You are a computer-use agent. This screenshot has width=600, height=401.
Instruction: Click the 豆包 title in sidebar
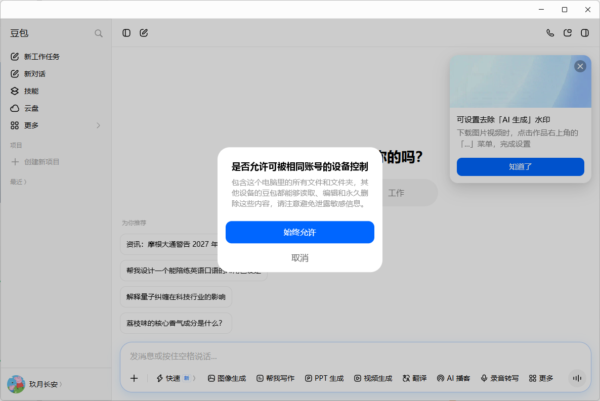(x=19, y=33)
